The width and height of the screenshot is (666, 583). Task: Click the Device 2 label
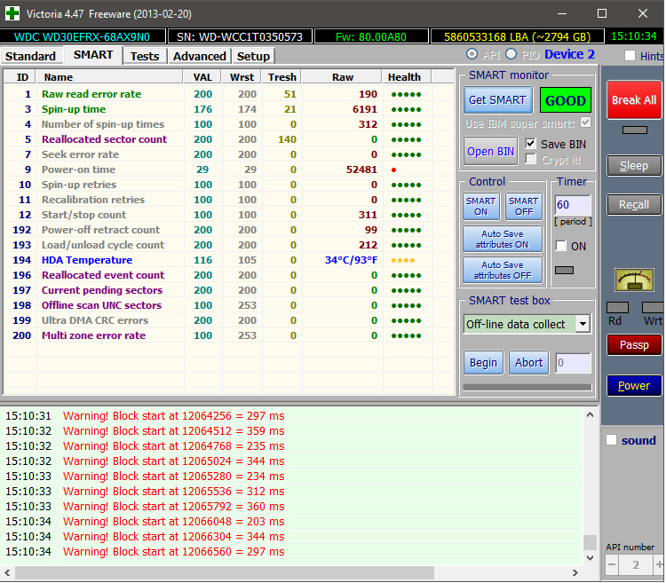coord(569,54)
